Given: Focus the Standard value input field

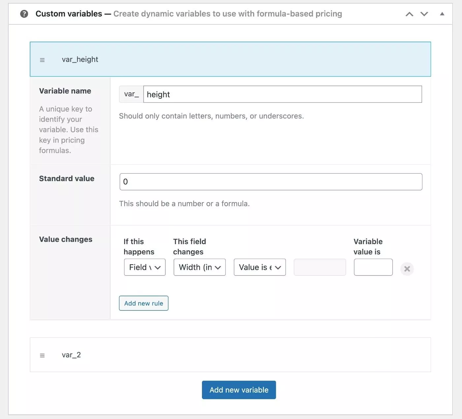Looking at the screenshot, I should click(271, 182).
